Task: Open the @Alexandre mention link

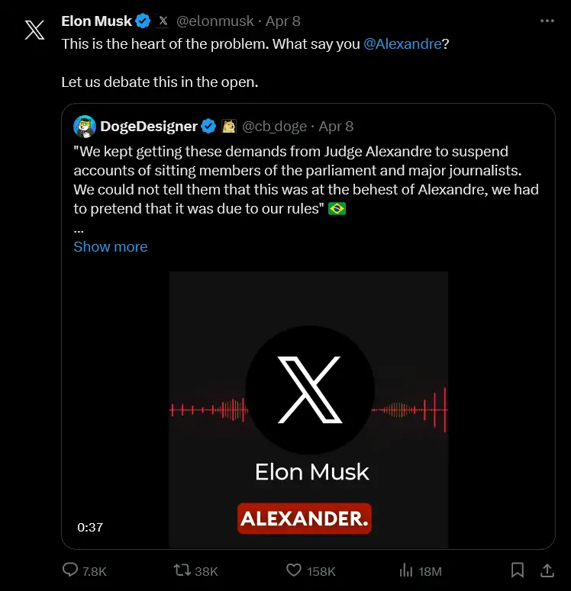Action: pos(402,43)
